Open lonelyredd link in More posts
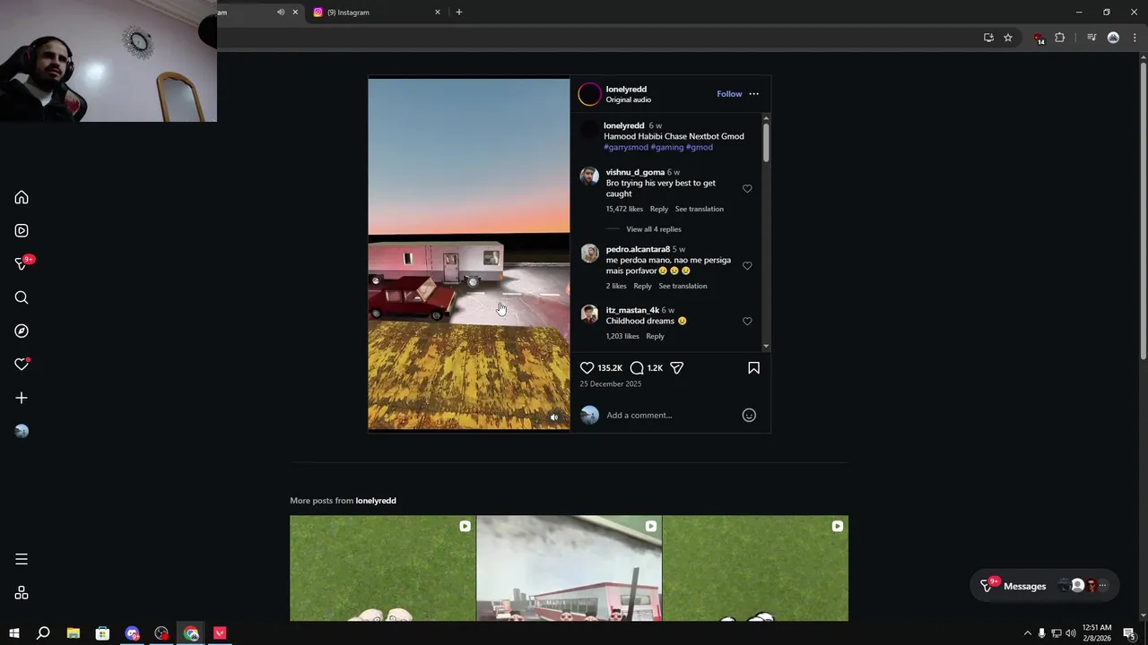1148x645 pixels. click(376, 501)
